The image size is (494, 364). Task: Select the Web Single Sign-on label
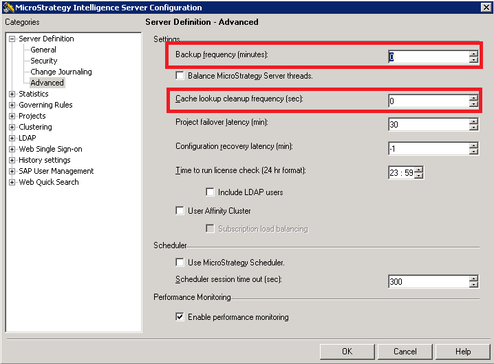[x=50, y=150]
